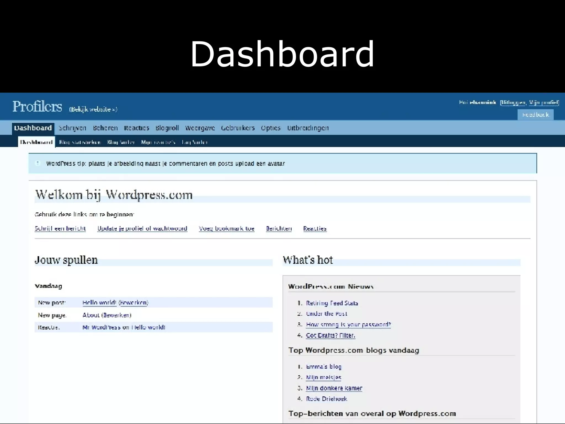The height and width of the screenshot is (424, 565).
Task: Click 'Top-berichten van overal op Wordpress.com' title
Action: 372,414
